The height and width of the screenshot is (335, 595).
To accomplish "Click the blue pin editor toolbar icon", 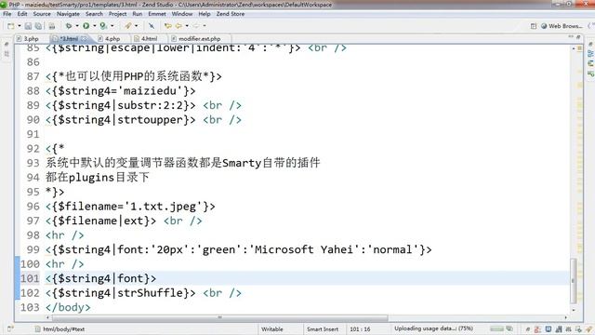I will [152, 26].
